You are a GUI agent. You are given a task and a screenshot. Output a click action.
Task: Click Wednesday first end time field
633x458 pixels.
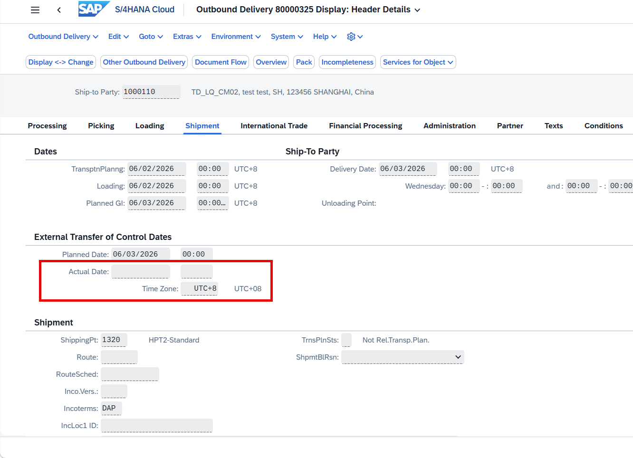tap(507, 186)
